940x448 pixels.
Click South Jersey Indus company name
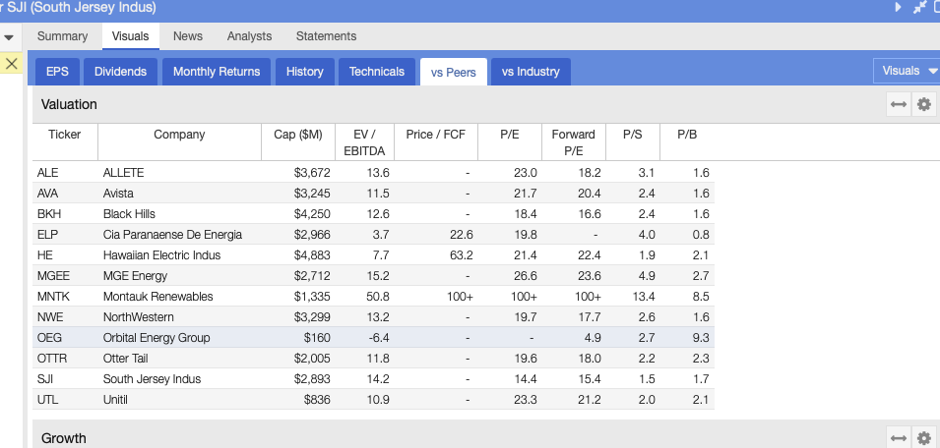click(152, 379)
